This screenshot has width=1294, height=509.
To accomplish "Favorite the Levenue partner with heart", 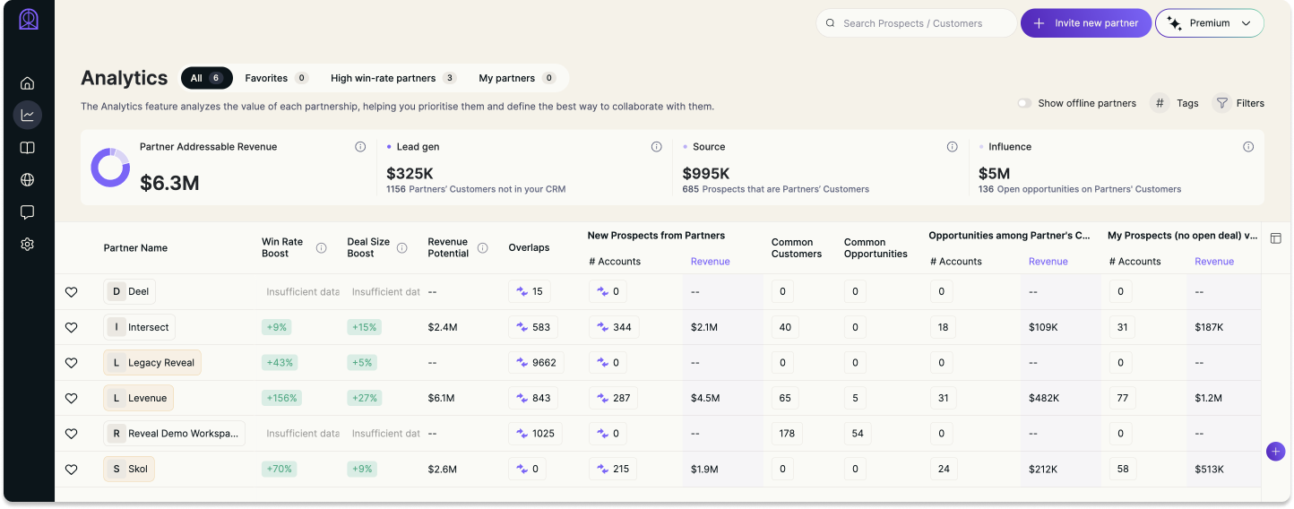I will tap(72, 398).
